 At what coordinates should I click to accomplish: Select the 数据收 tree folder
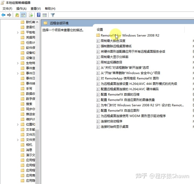coord(28,94)
